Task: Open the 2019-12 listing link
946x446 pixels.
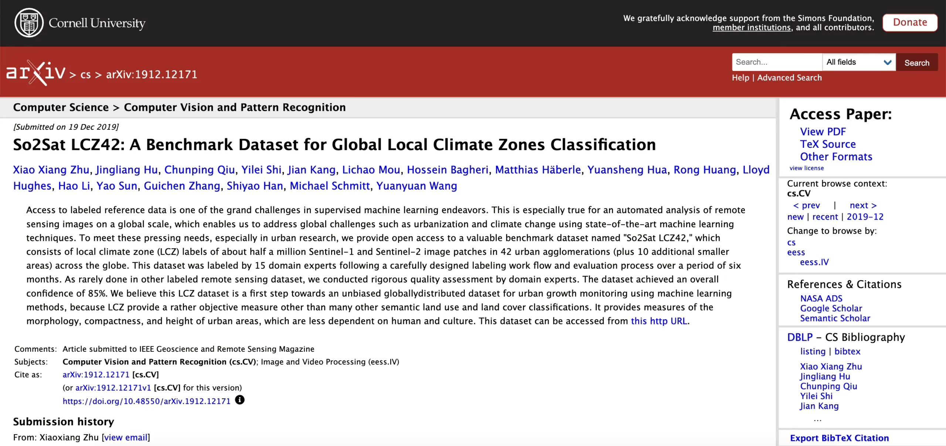Action: (x=865, y=217)
